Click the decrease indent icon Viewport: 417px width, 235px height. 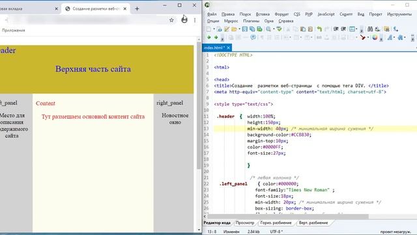336,29
